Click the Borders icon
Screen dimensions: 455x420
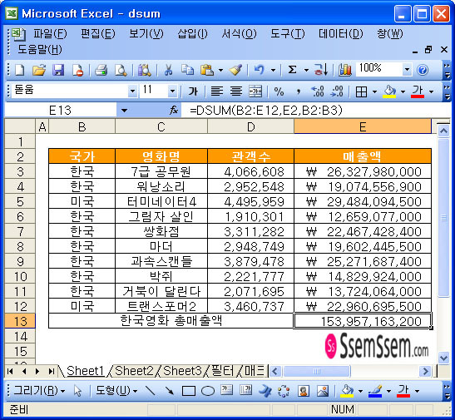tap(361, 92)
